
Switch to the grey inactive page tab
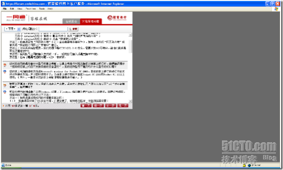tap(71, 22)
